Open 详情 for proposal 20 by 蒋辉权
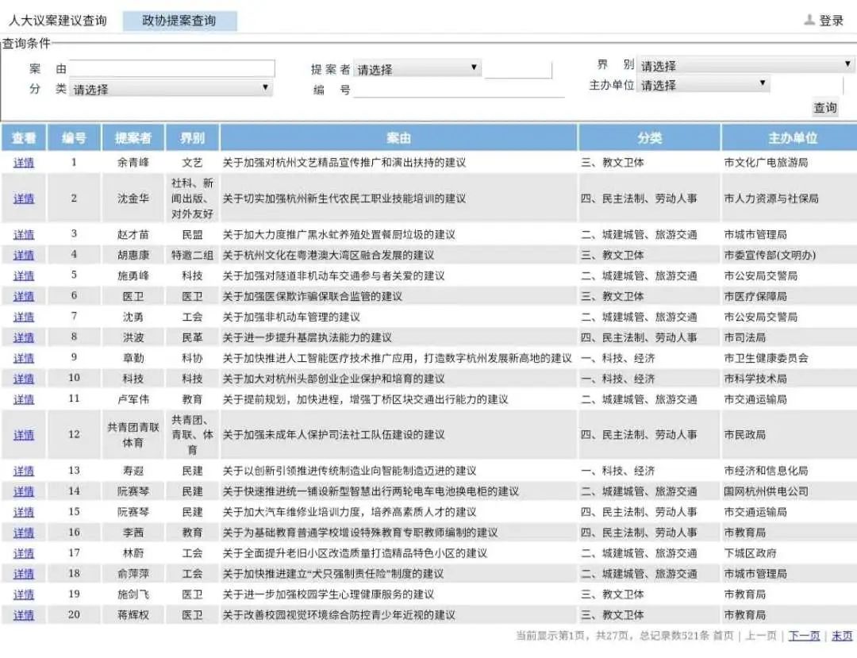Image resolution: width=857 pixels, height=658 pixels. (x=24, y=615)
